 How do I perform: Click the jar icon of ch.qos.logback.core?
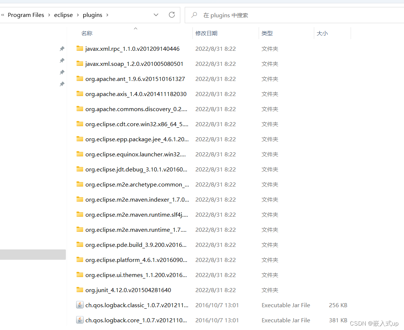point(80,320)
